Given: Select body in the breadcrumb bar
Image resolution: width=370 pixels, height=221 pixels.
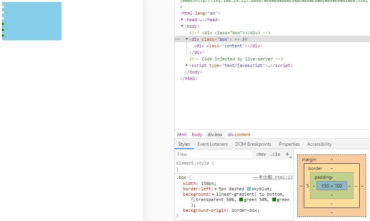Looking at the screenshot, I should pos(197,135).
